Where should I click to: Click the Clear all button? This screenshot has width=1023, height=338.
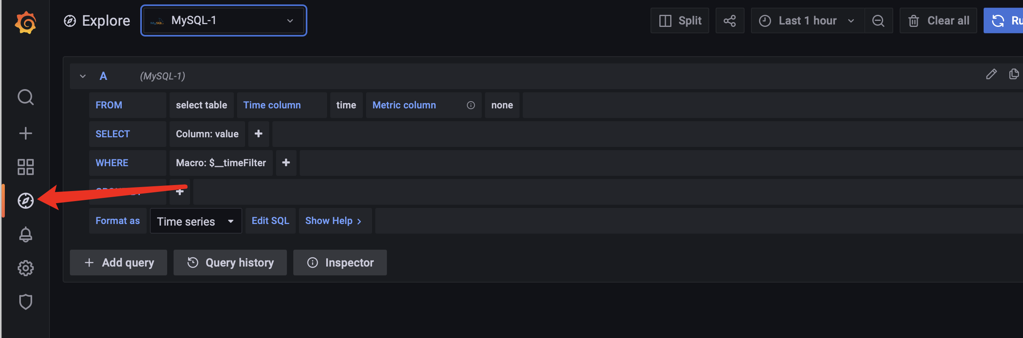938,21
